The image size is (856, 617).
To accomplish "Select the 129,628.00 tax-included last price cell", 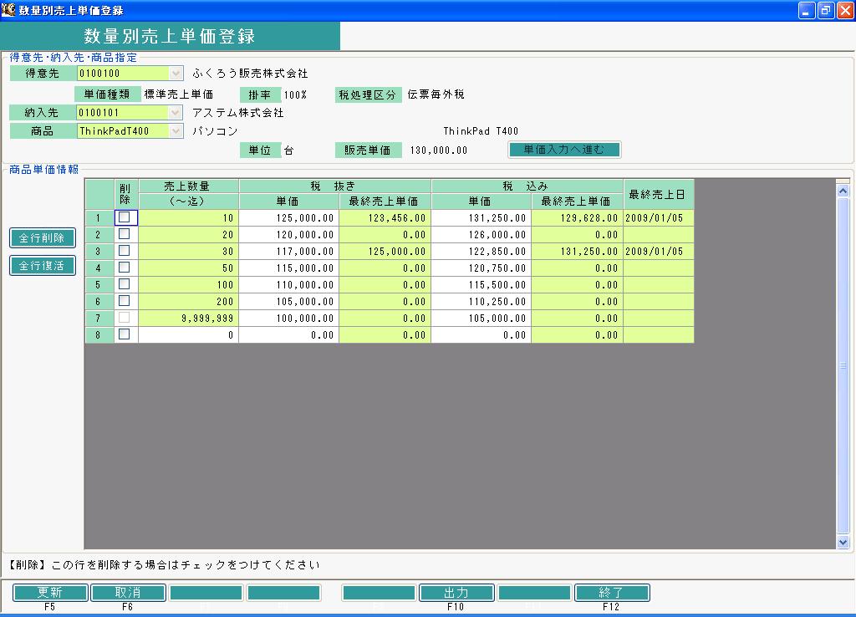I will 577,218.
